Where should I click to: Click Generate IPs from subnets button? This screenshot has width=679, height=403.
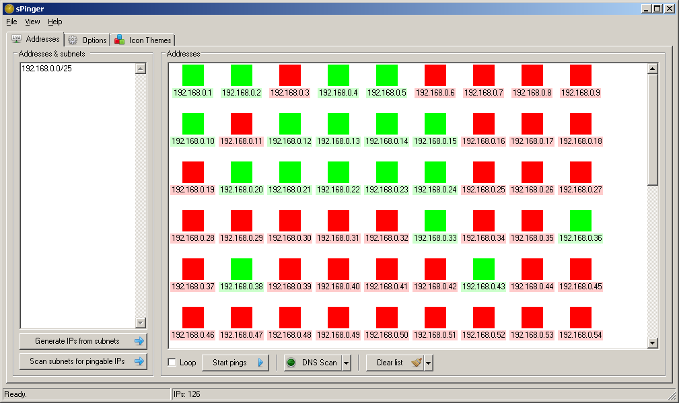[x=83, y=341]
